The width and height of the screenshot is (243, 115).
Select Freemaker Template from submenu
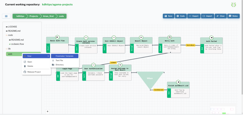pyautogui.click(x=65, y=56)
